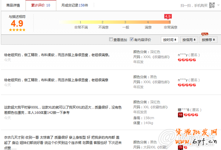This screenshot has height=150, width=221.
Task: Click the Beta badge above 按推荐
Action: [x=205, y=34]
